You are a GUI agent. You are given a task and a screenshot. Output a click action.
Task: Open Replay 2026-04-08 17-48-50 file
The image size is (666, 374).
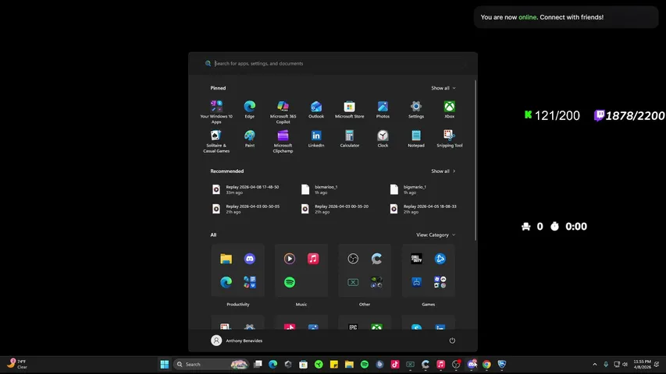coord(247,189)
